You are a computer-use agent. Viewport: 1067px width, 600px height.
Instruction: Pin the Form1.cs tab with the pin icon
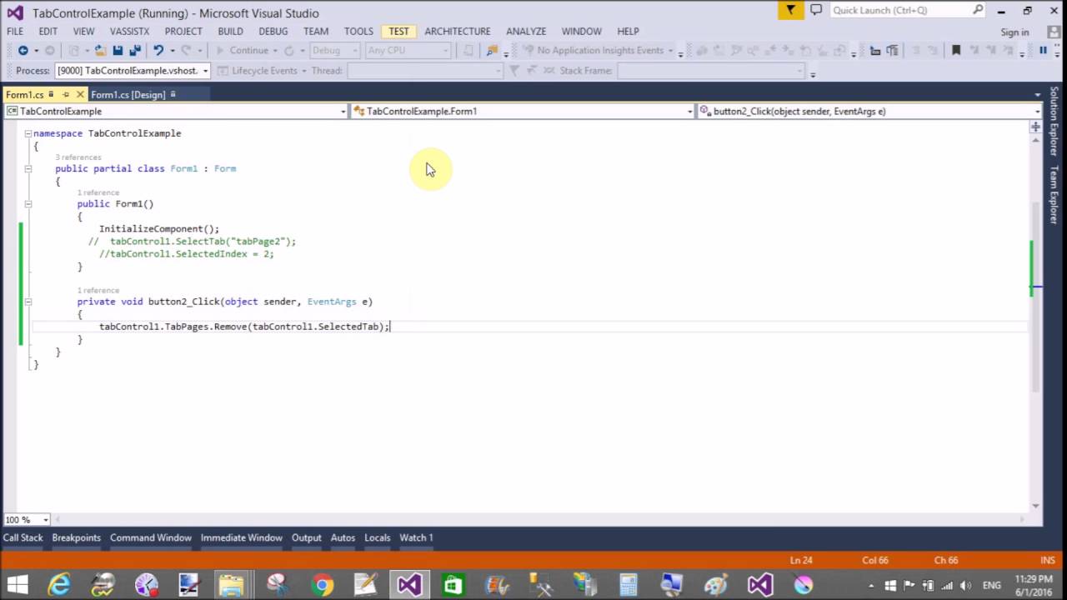(66, 94)
